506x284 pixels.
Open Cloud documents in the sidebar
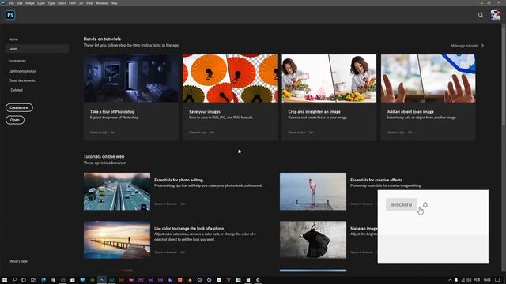click(x=21, y=80)
